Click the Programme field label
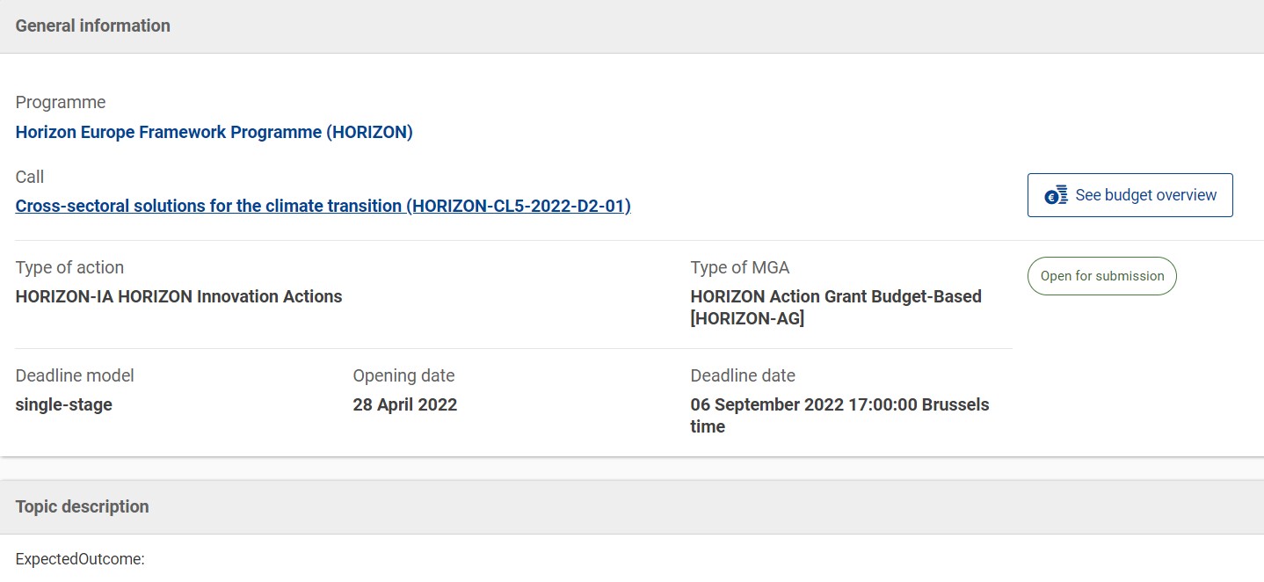 (61, 103)
